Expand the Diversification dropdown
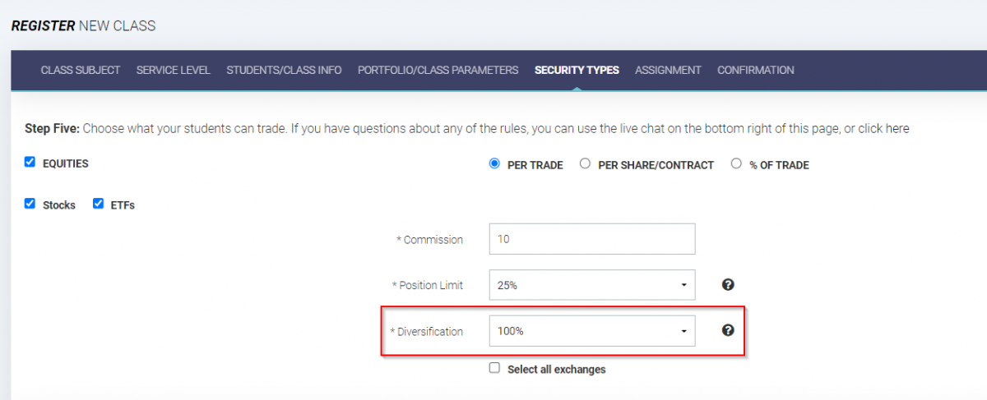This screenshot has height=400, width=987. pos(592,331)
